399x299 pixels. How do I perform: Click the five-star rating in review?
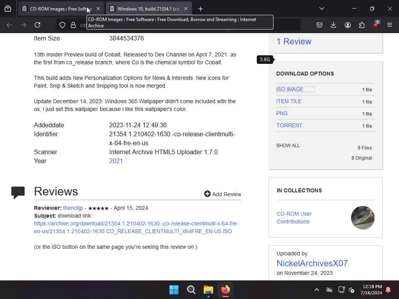[x=98, y=208]
